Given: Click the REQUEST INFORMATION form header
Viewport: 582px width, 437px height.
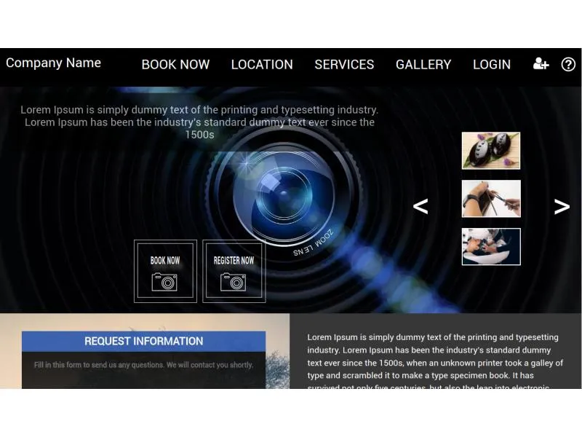Looking at the screenshot, I should (x=143, y=341).
